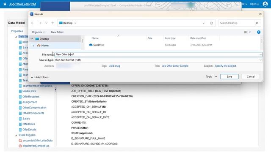The height and width of the screenshot is (152, 271).
Task: Click the search magnifier icon
Action: click(257, 23)
